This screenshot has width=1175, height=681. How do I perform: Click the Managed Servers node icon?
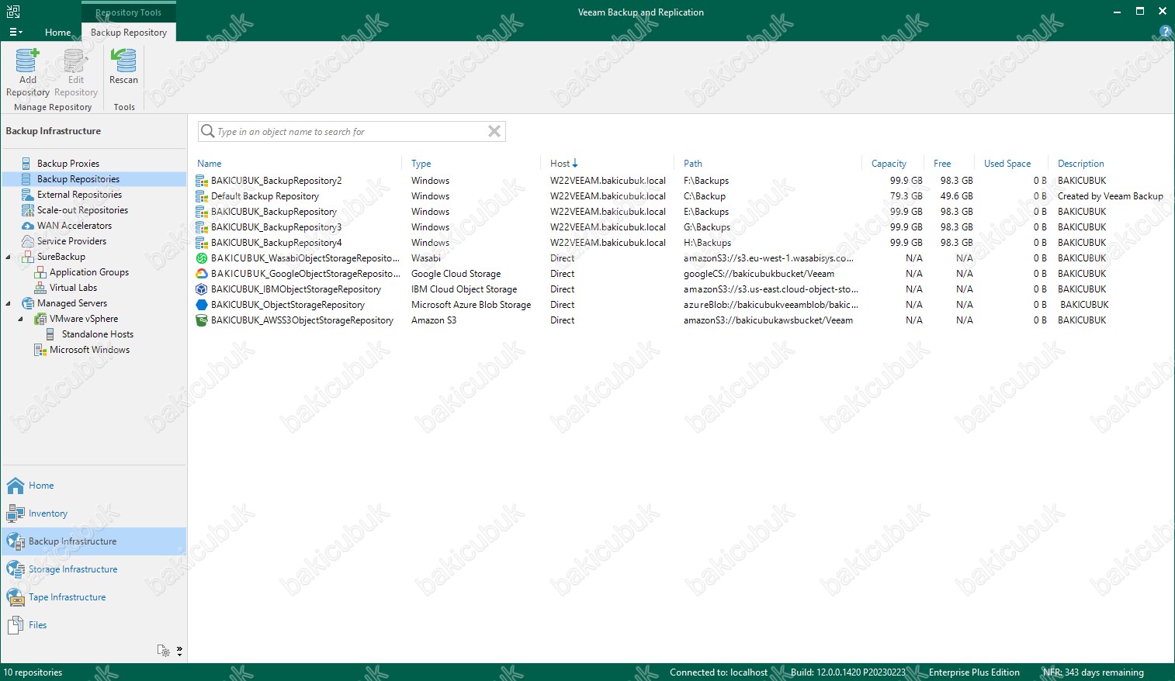28,303
